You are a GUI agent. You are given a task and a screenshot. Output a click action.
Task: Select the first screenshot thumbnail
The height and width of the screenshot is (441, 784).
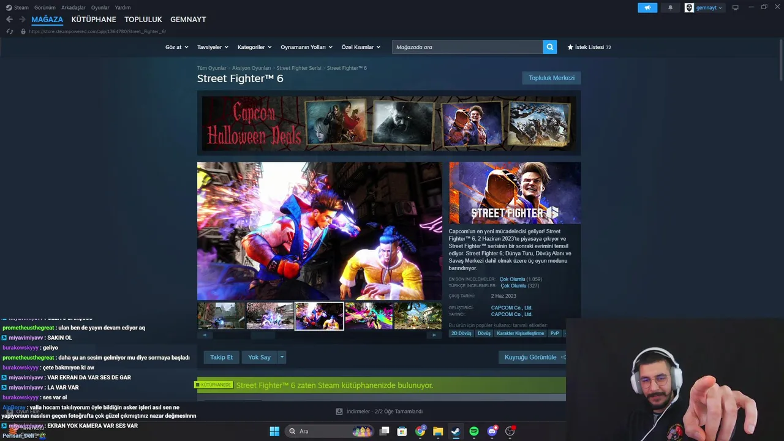tap(221, 316)
